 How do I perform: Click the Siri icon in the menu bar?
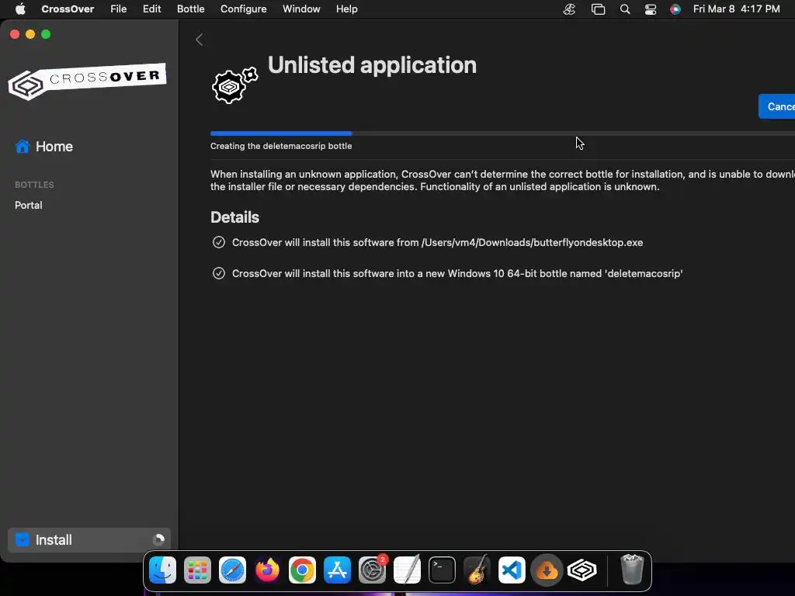(675, 9)
